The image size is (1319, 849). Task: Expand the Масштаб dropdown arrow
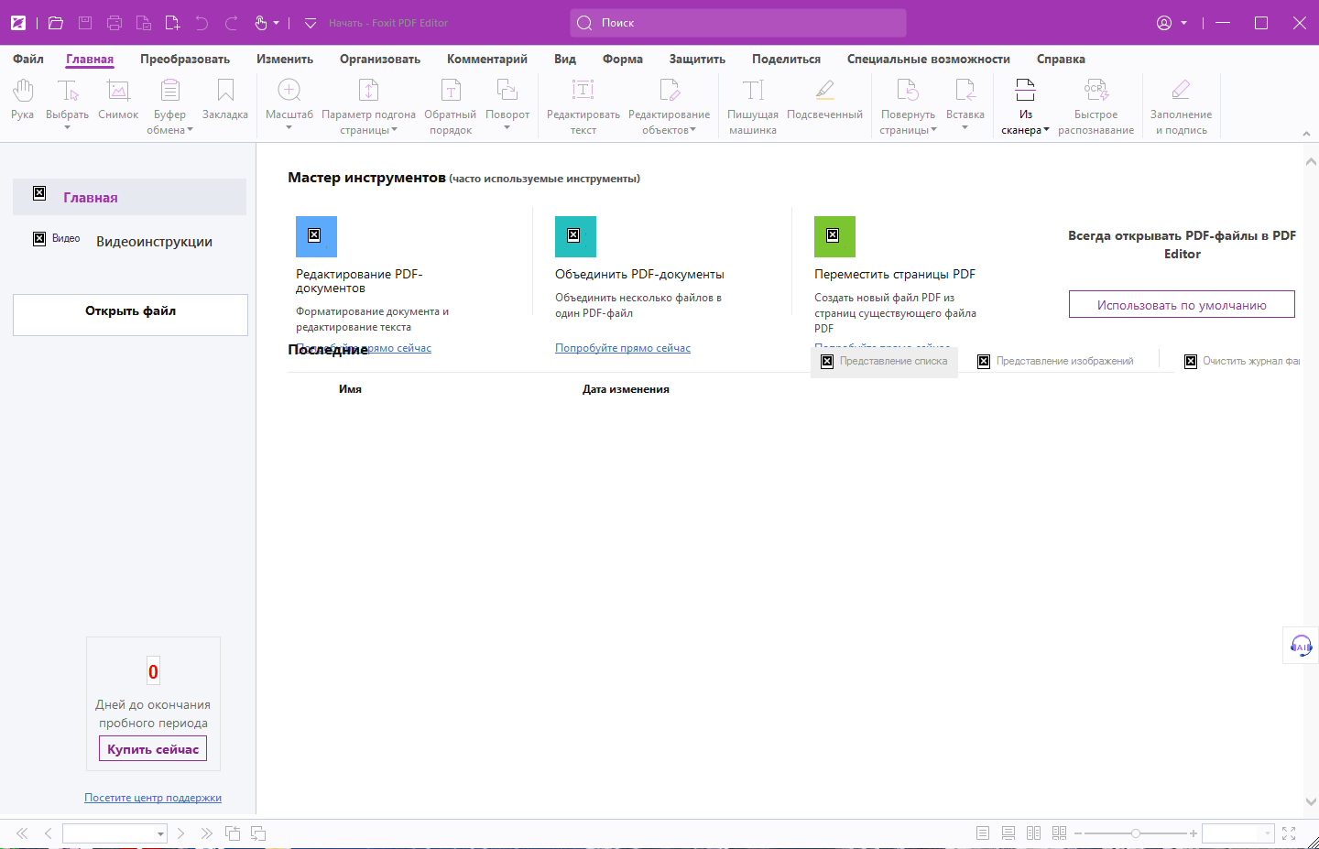[289, 128]
